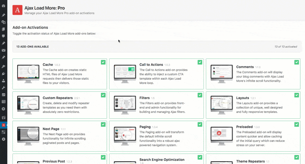Click the Layouts add-on monitor thumbnail
The image size is (305, 164).
[221, 105]
